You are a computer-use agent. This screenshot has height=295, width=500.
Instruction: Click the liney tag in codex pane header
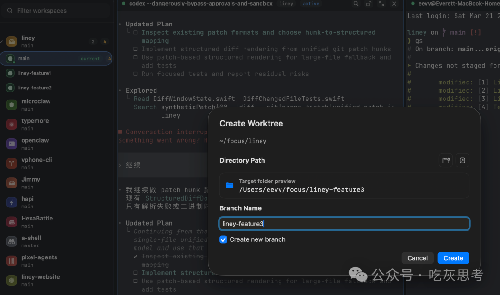click(286, 4)
